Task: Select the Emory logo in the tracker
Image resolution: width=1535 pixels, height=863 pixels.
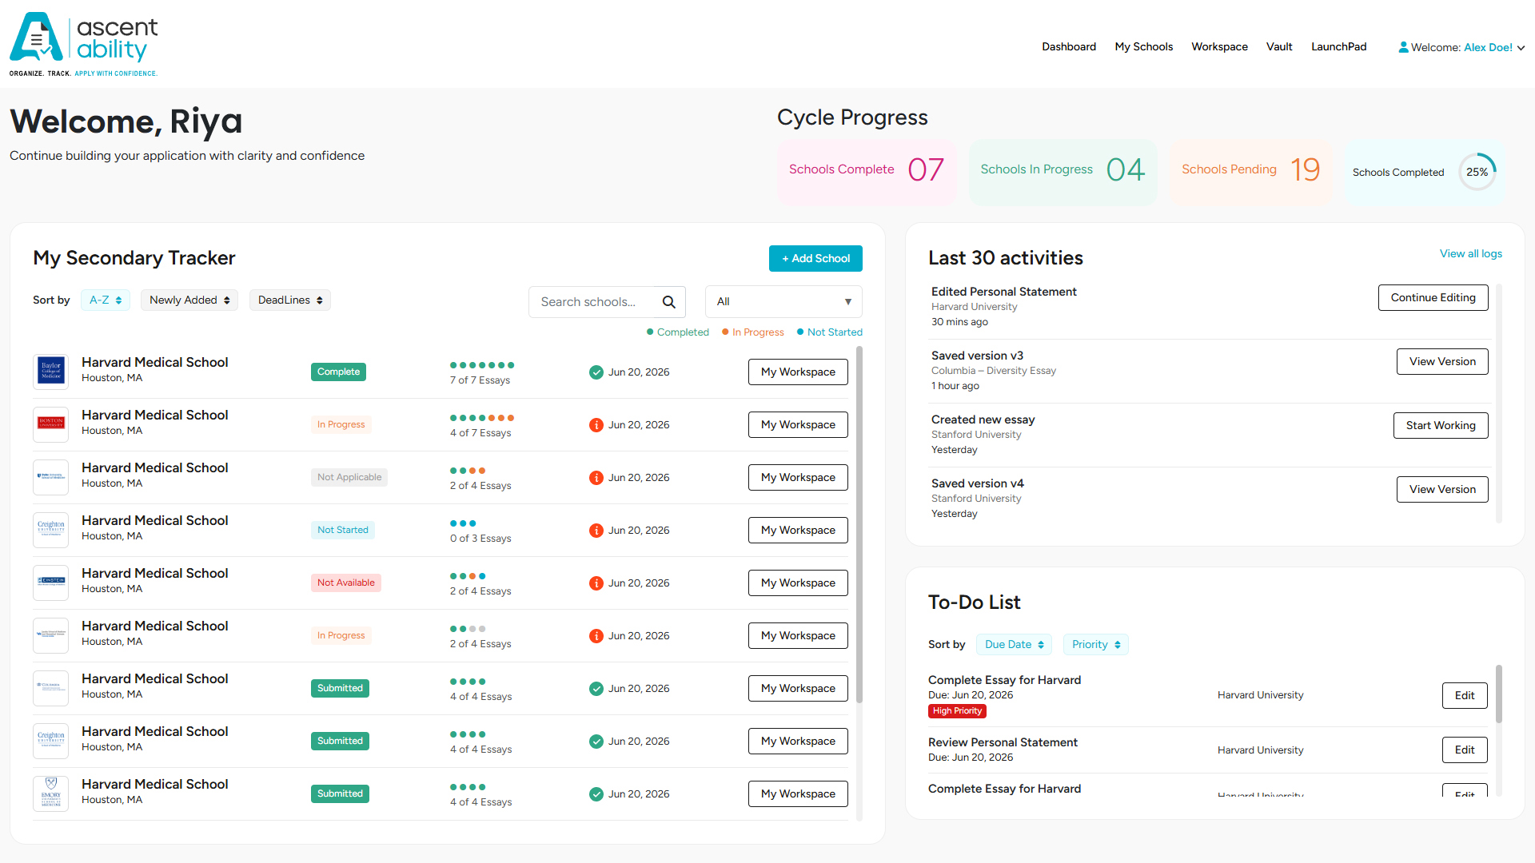Action: (51, 793)
